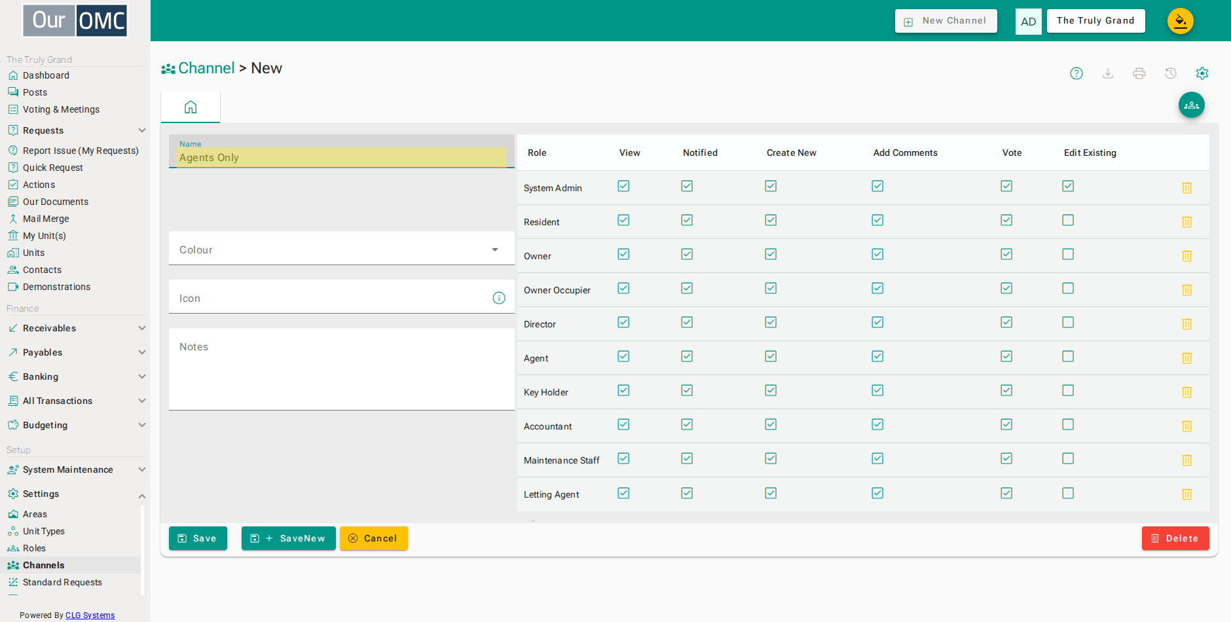Open the history clock icon

[x=1171, y=73]
